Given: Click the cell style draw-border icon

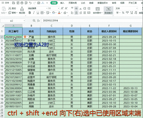Looking at the screenshot, I should tap(48, 13).
